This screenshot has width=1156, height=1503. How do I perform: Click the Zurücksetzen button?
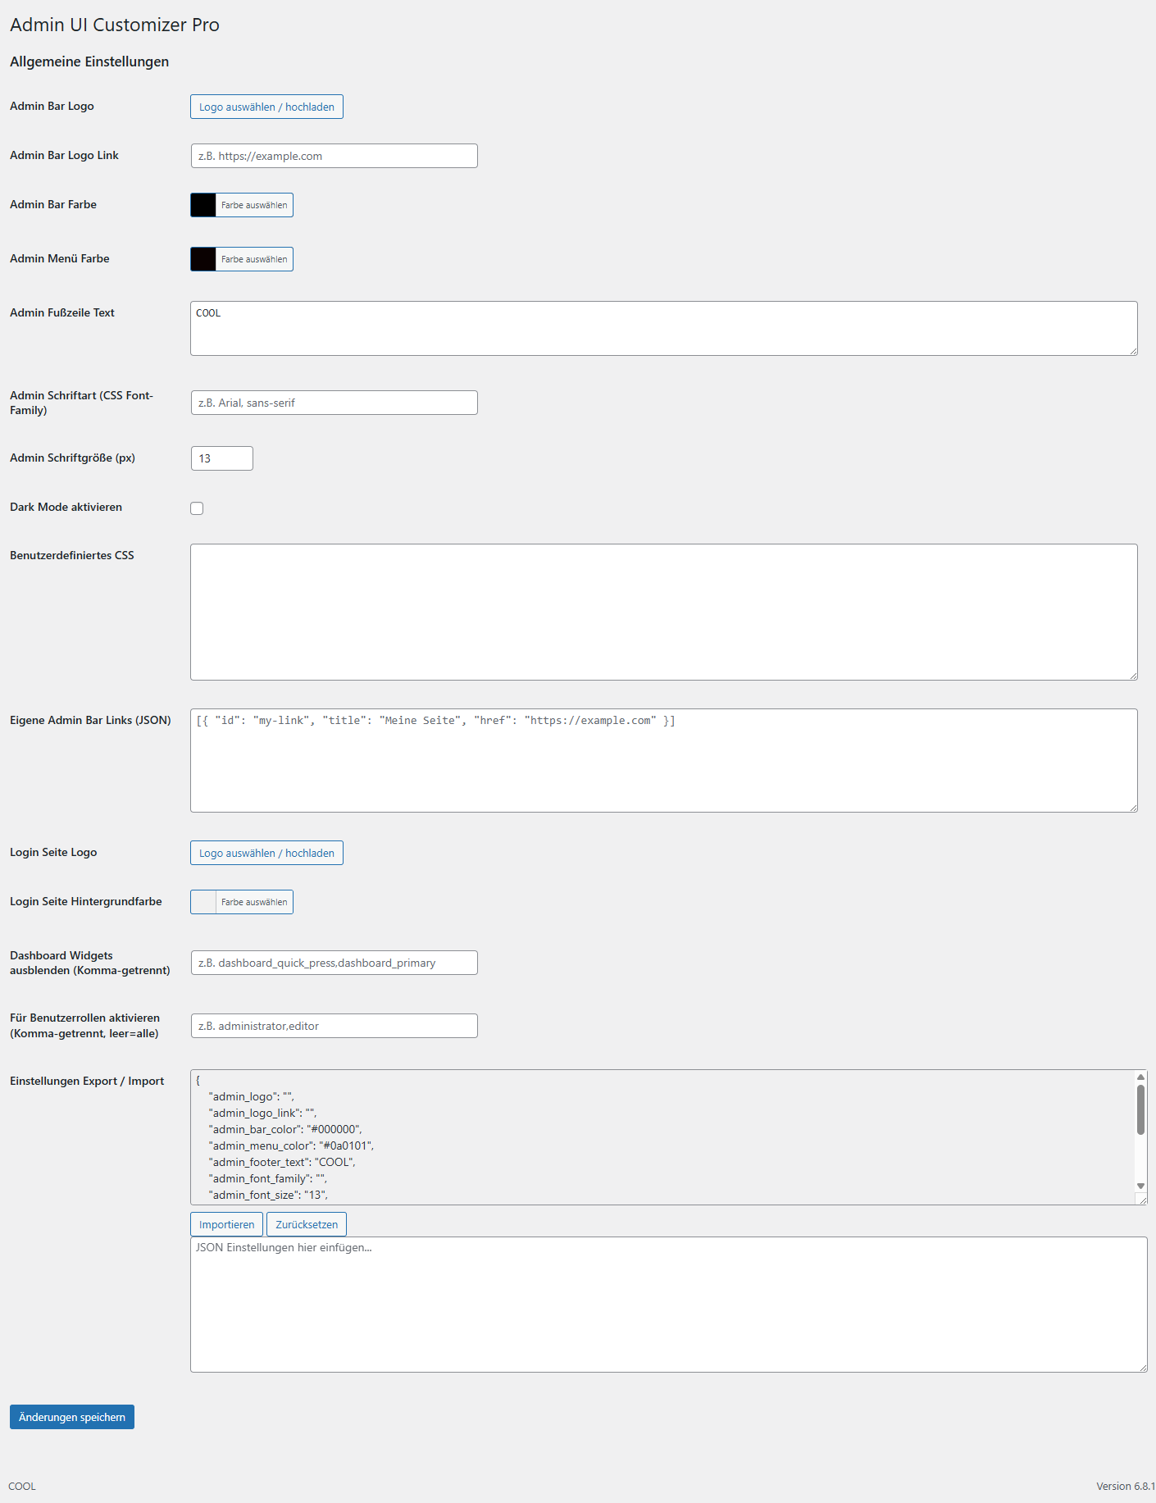307,1224
